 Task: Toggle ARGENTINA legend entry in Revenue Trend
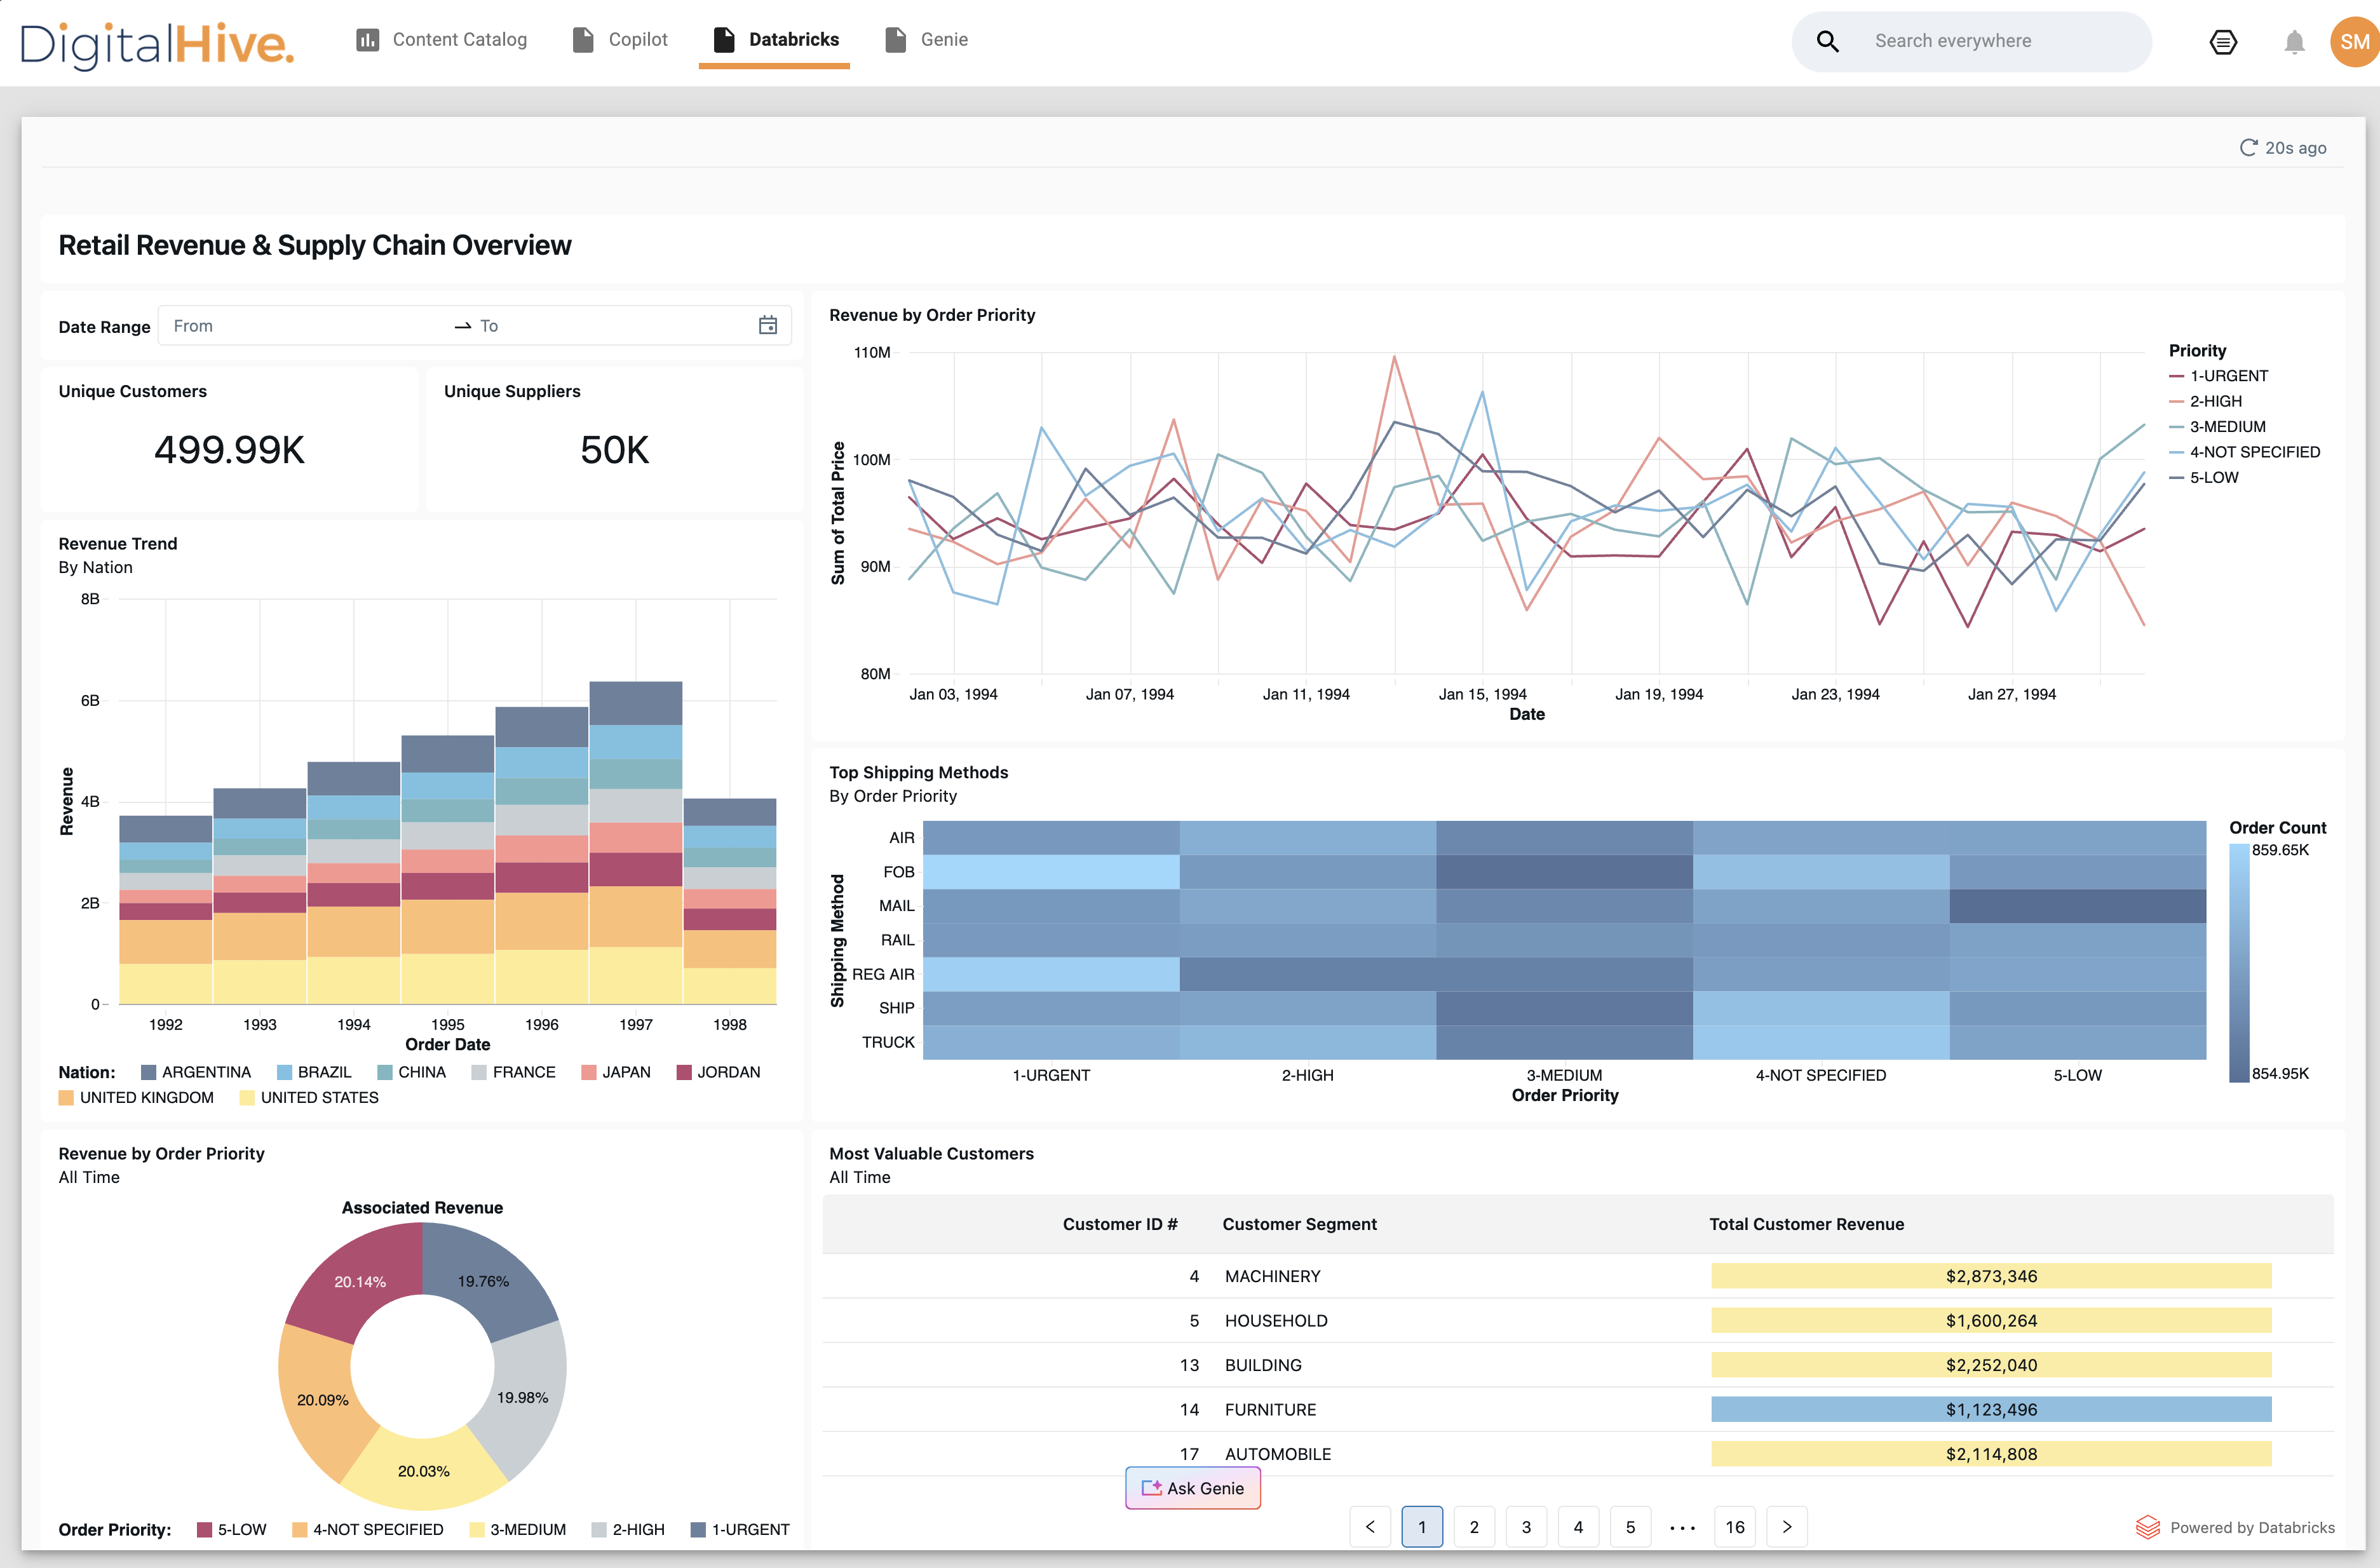pos(196,1072)
